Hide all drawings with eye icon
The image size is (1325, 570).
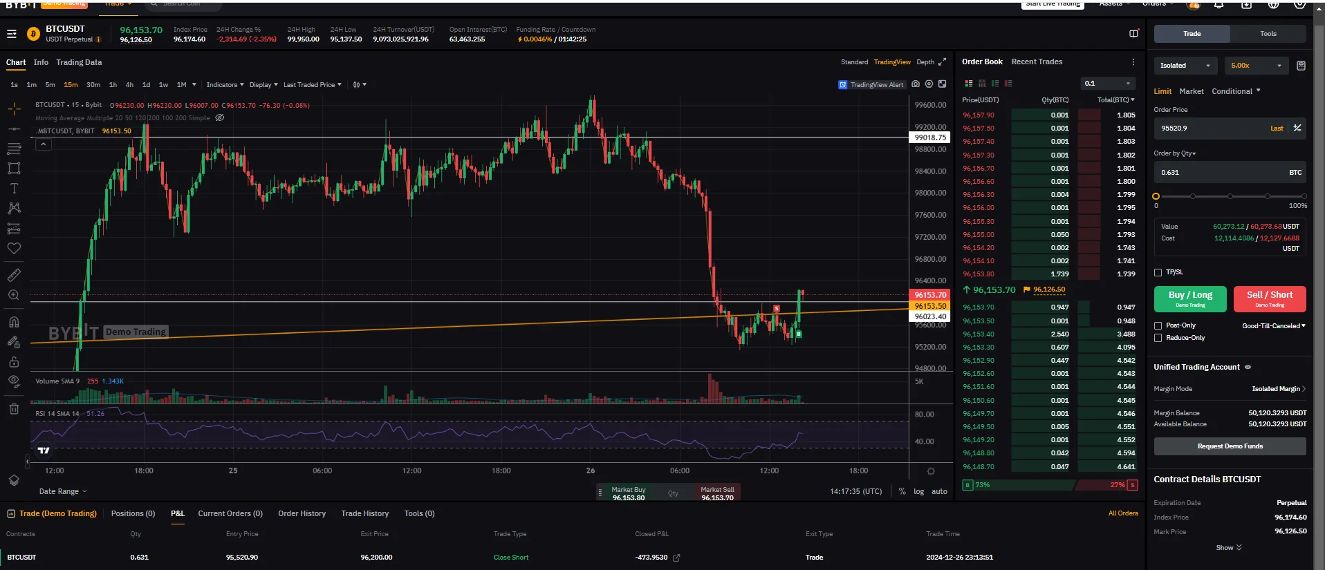pos(14,381)
